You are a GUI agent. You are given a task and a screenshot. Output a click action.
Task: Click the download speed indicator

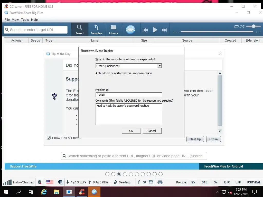(76, 182)
